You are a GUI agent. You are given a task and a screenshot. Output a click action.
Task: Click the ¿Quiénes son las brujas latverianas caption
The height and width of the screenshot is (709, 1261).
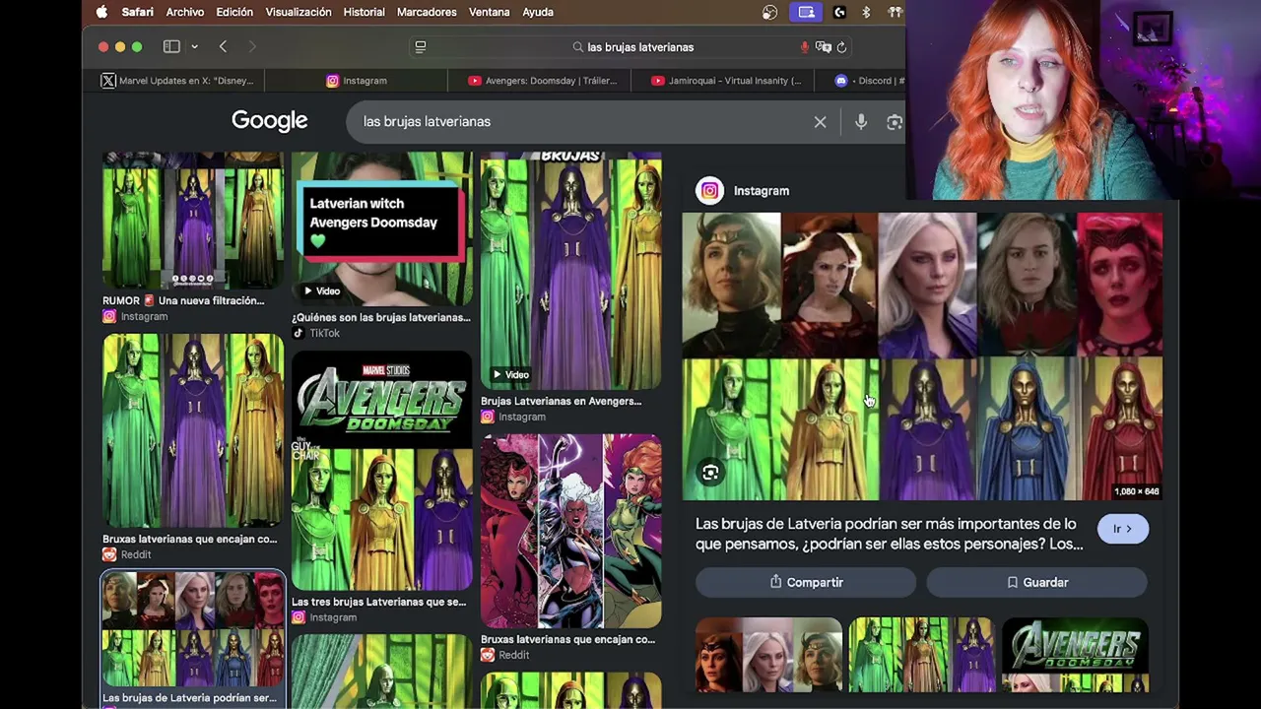[x=381, y=317]
